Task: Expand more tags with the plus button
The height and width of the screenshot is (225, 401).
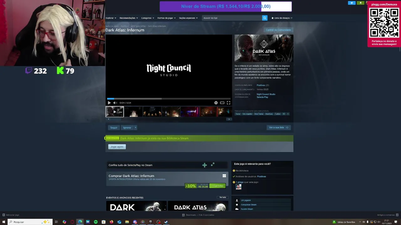Action: pyautogui.click(x=288, y=114)
